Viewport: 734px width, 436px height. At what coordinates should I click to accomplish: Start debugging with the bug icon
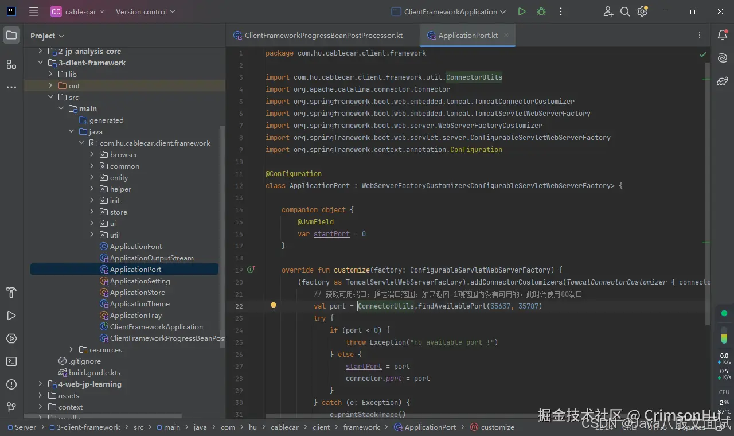pos(540,11)
